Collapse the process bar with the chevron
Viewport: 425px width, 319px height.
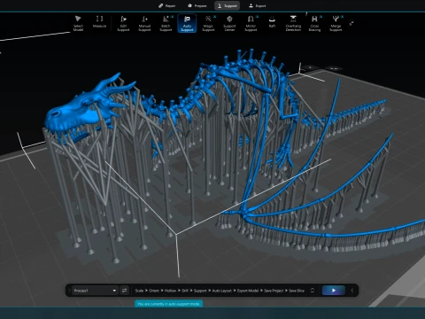tap(352, 291)
